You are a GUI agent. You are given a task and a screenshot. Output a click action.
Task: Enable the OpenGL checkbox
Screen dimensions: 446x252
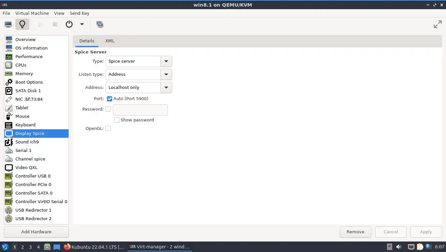coord(108,128)
